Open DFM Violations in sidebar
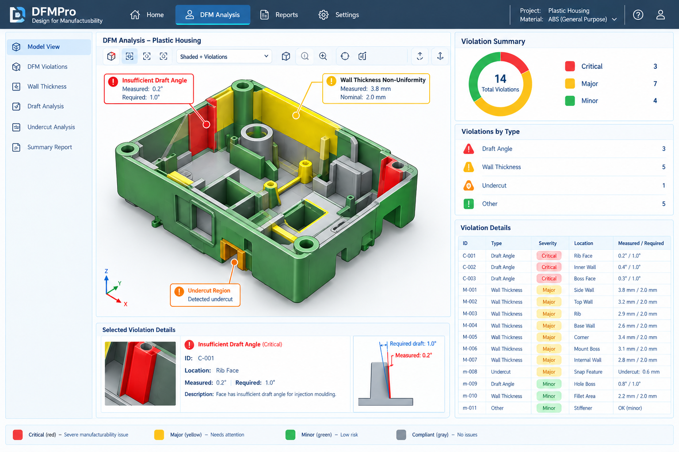679x452 pixels. tap(49, 67)
